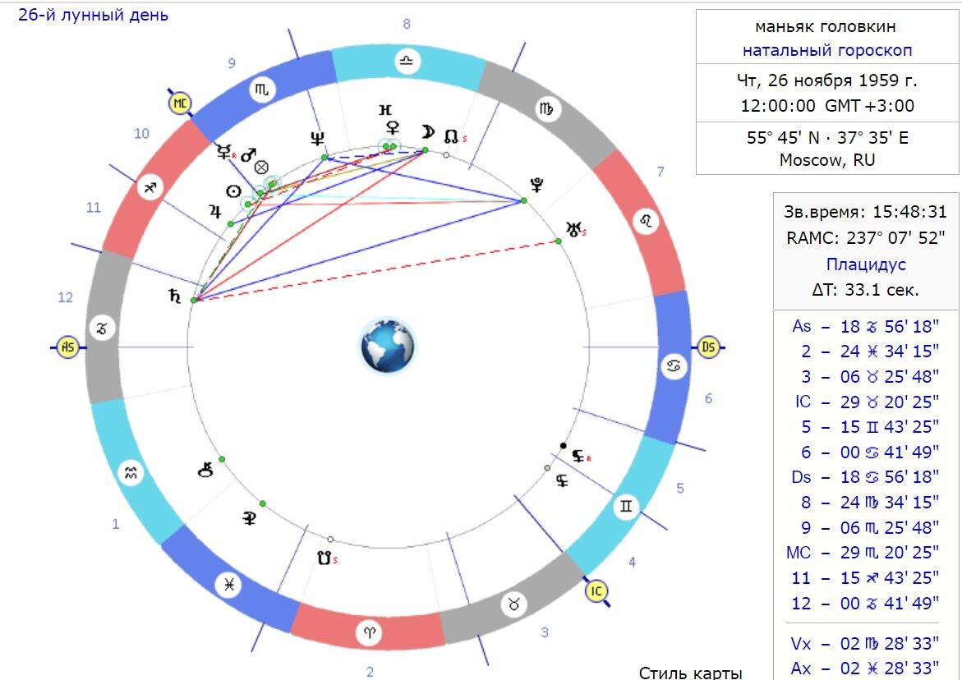Click house number 10 label
The width and height of the screenshot is (962, 680).
pos(142,134)
